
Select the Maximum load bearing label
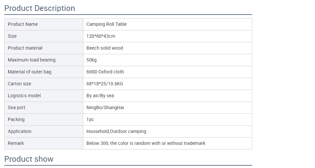(31, 60)
